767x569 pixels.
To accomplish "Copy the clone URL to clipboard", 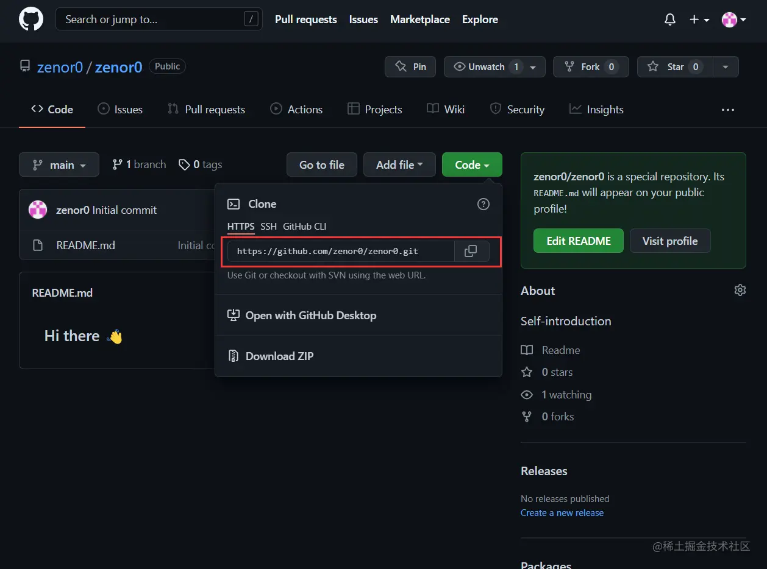I will pyautogui.click(x=471, y=251).
